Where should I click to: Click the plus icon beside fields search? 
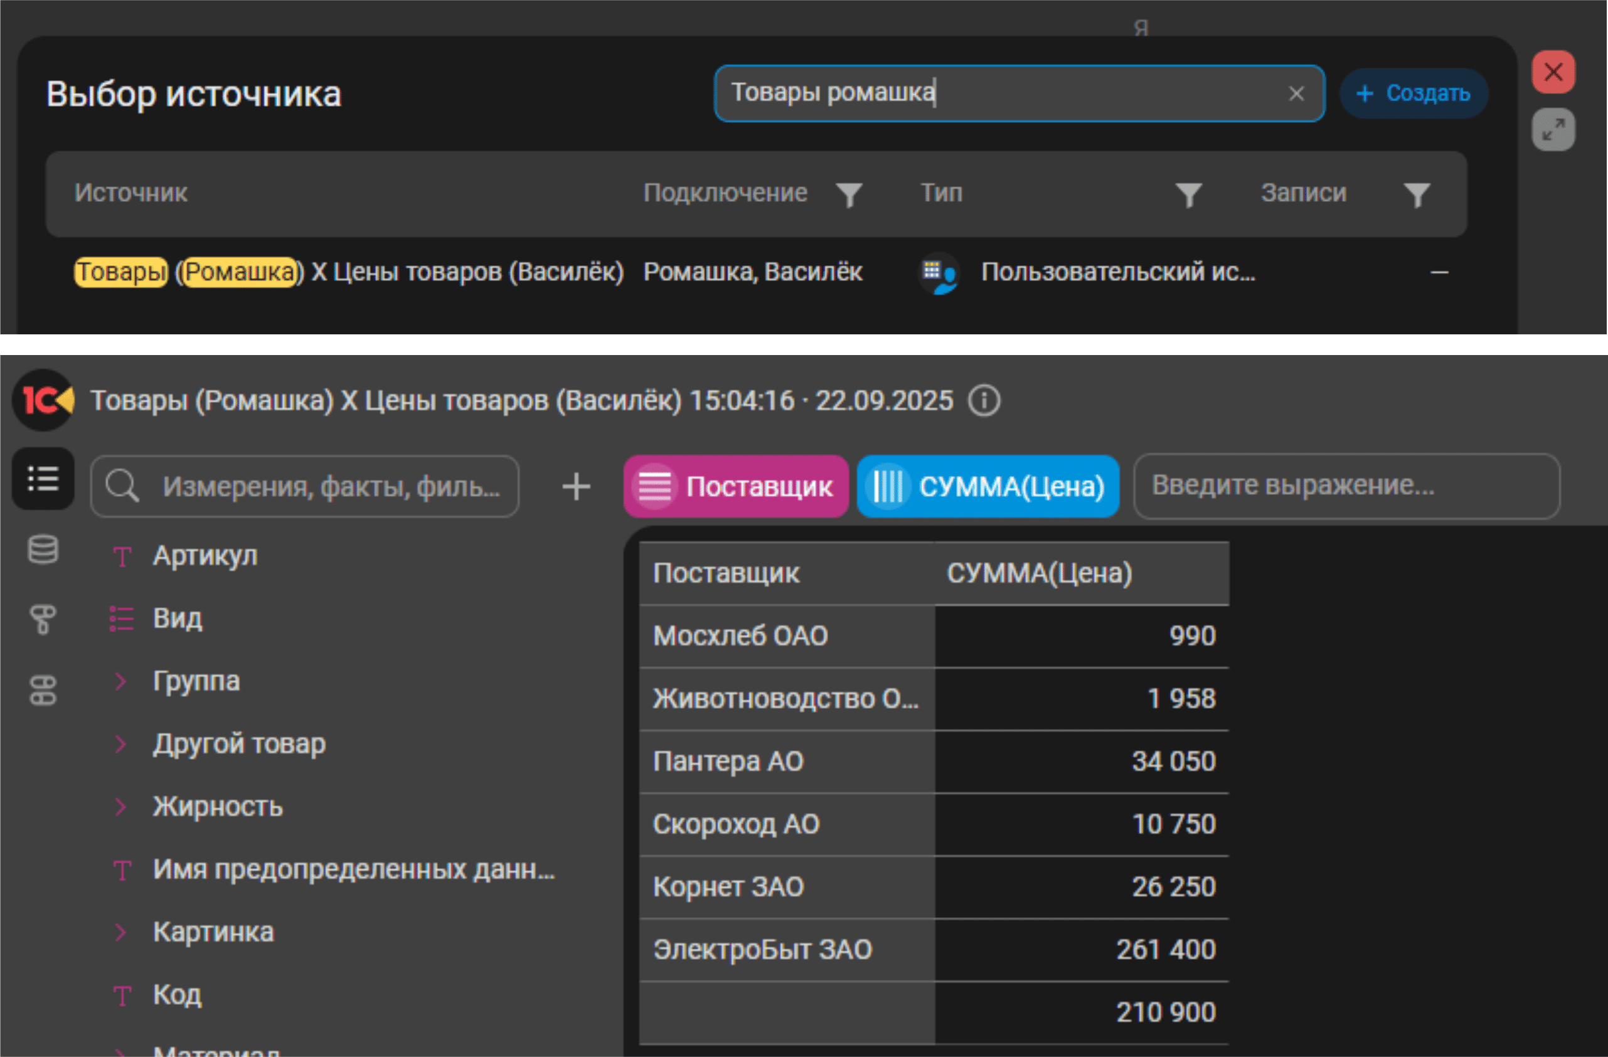[577, 486]
